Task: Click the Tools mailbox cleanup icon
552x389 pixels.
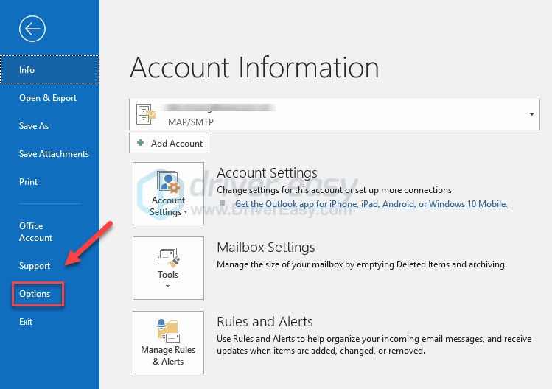Action: tap(168, 257)
